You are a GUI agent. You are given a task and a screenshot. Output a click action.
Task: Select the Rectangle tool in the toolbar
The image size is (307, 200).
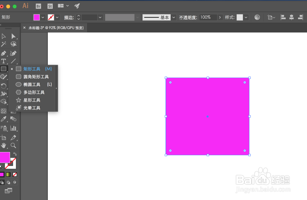[3, 69]
